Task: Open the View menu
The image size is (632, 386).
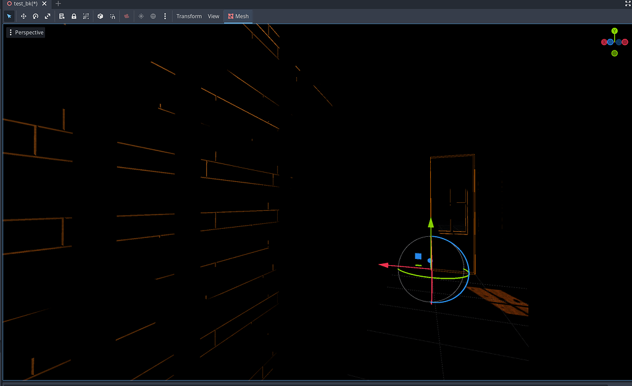Action: [213, 16]
